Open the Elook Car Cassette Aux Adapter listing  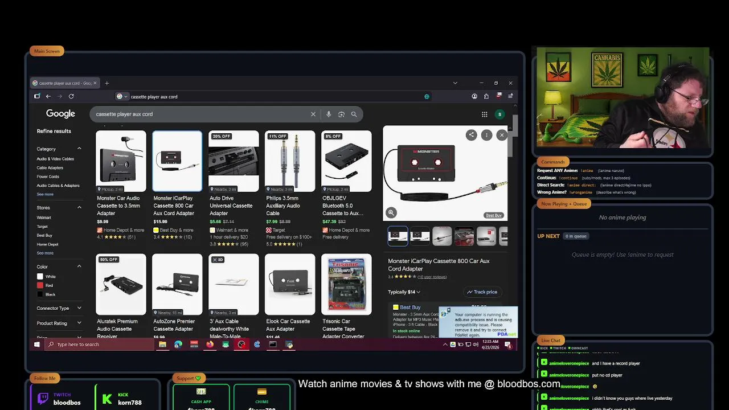coord(289,296)
